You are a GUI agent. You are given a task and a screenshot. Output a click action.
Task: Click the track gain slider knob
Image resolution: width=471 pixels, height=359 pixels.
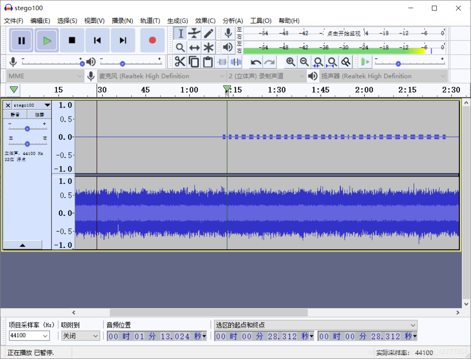pyautogui.click(x=27, y=129)
